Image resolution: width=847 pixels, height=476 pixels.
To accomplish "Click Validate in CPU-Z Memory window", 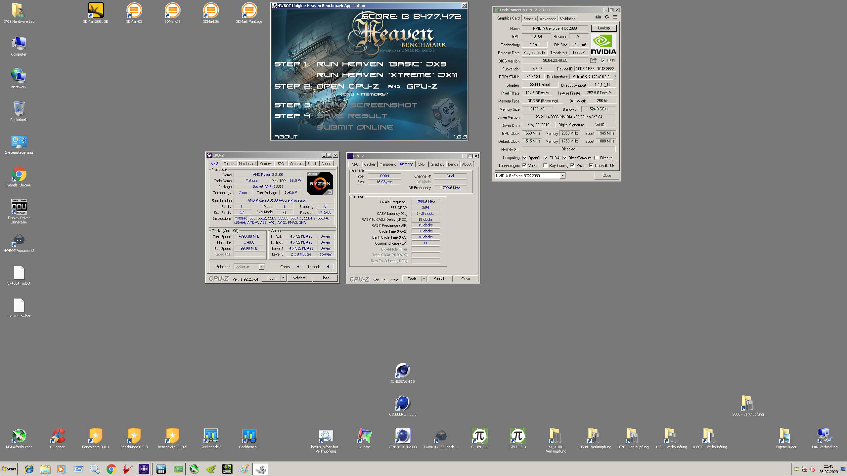I will pos(440,279).
